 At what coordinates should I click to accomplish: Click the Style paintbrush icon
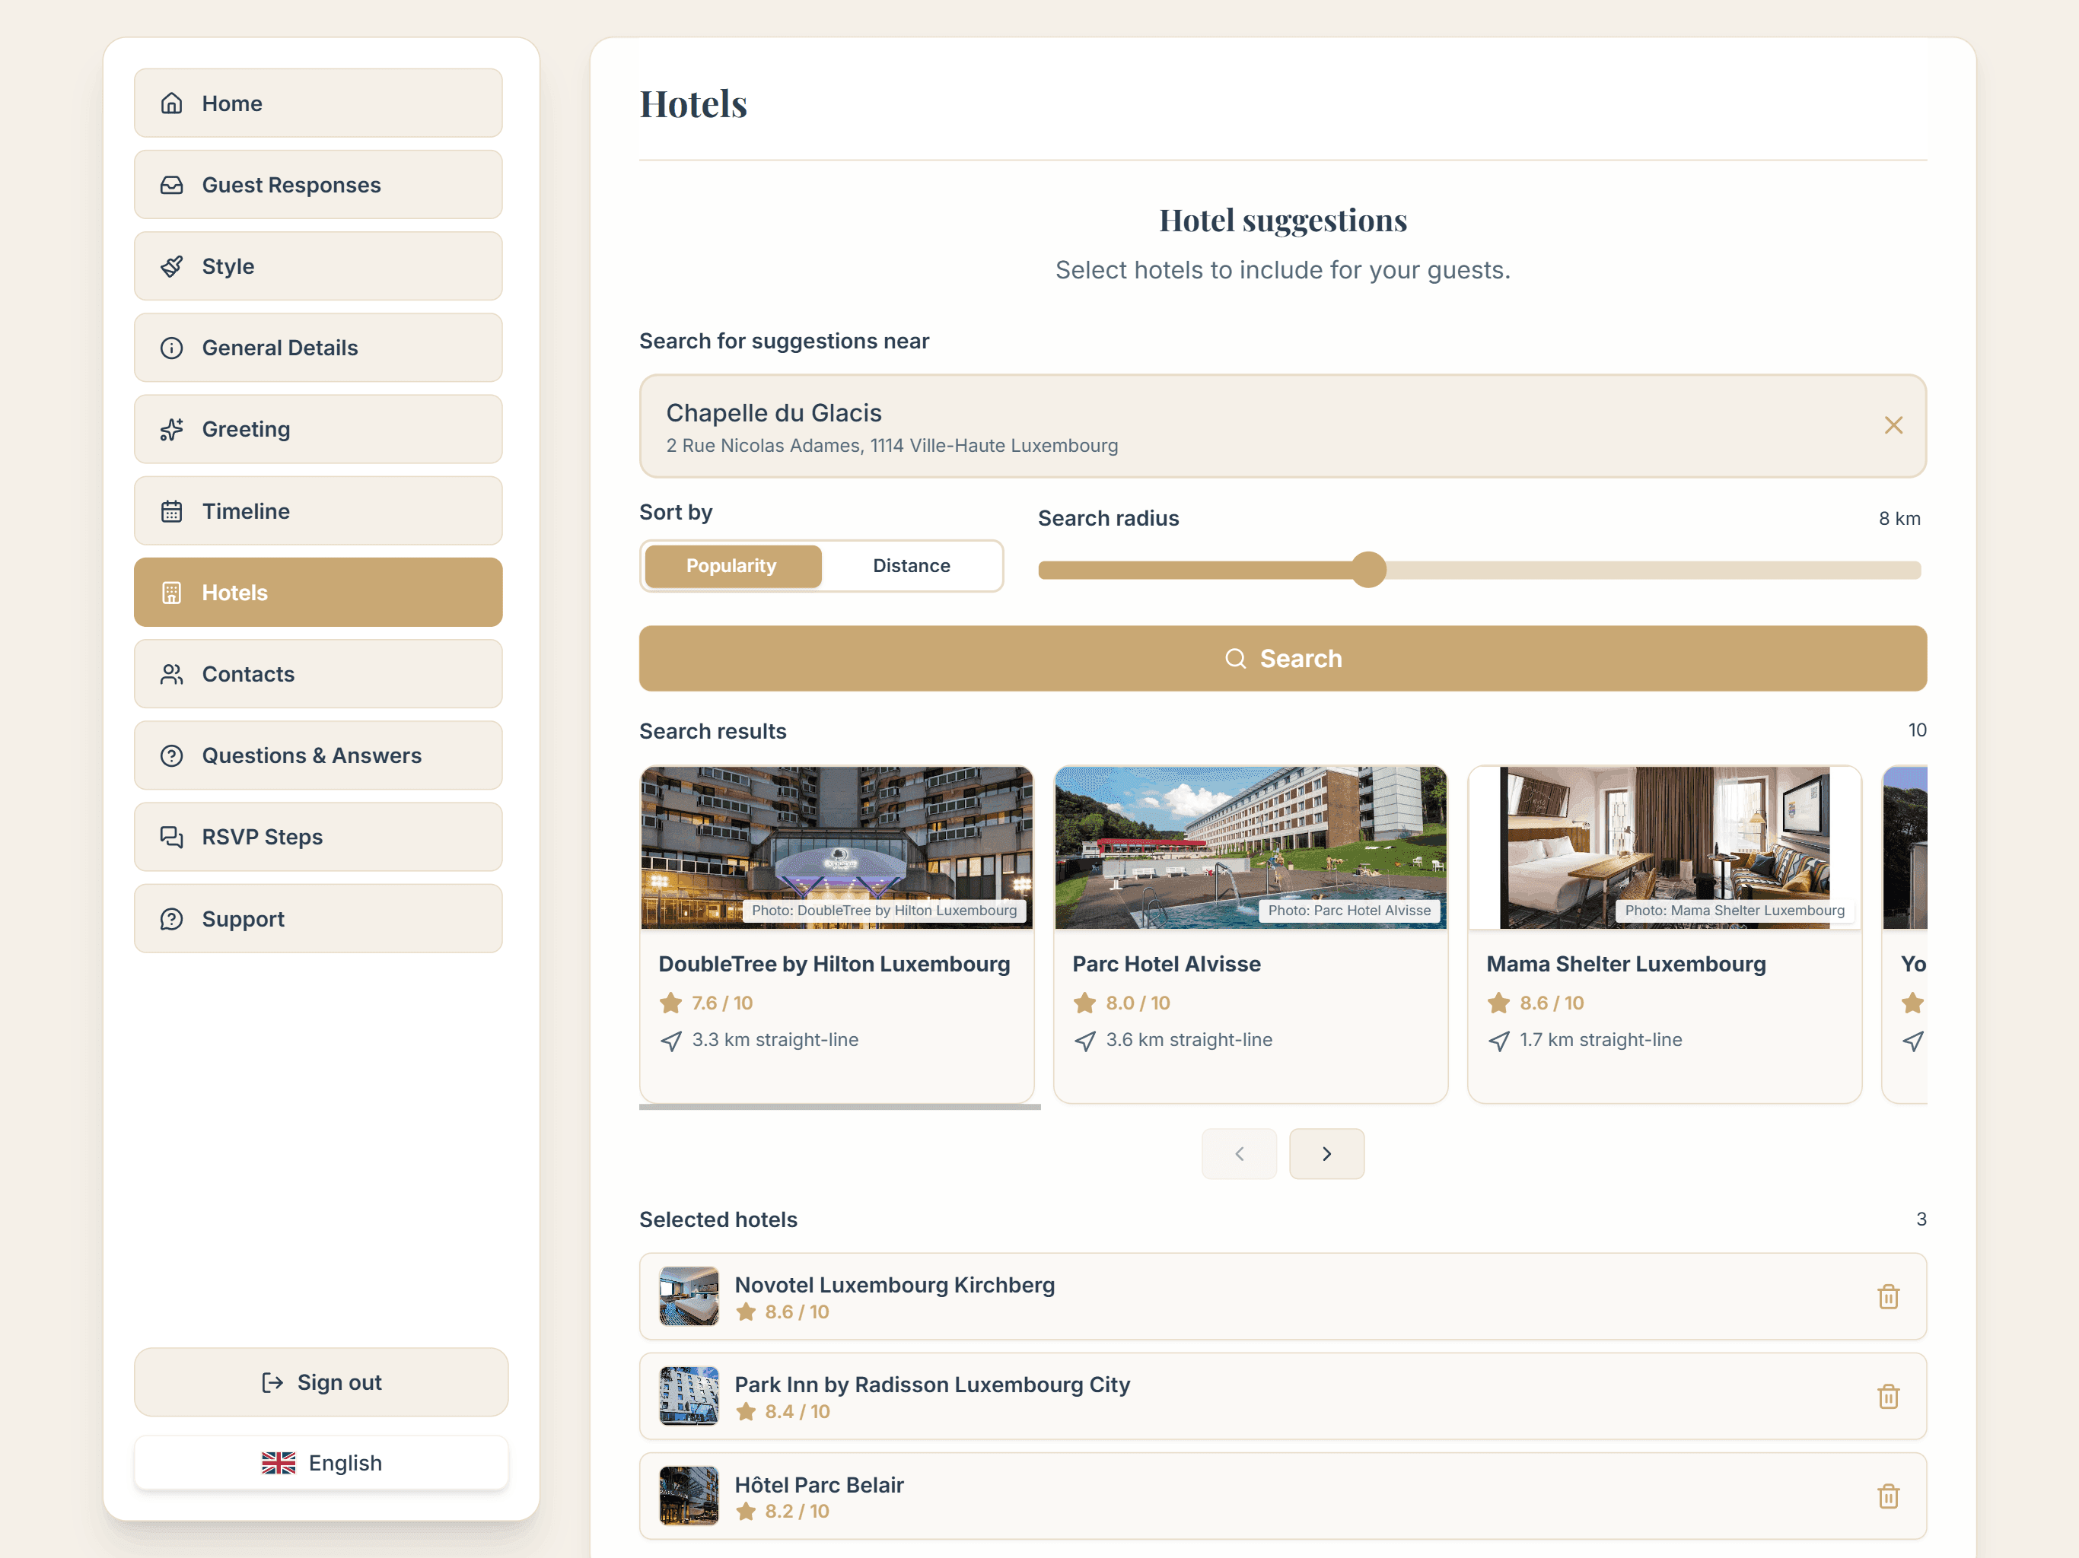171,267
